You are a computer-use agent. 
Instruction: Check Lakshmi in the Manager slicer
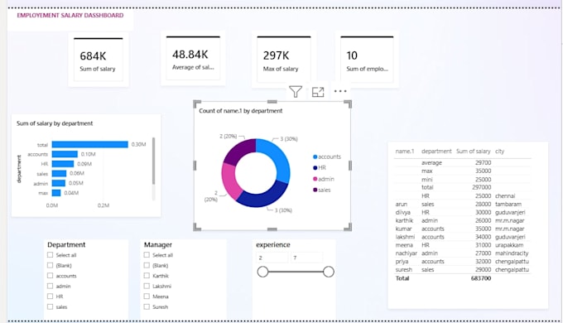point(147,286)
